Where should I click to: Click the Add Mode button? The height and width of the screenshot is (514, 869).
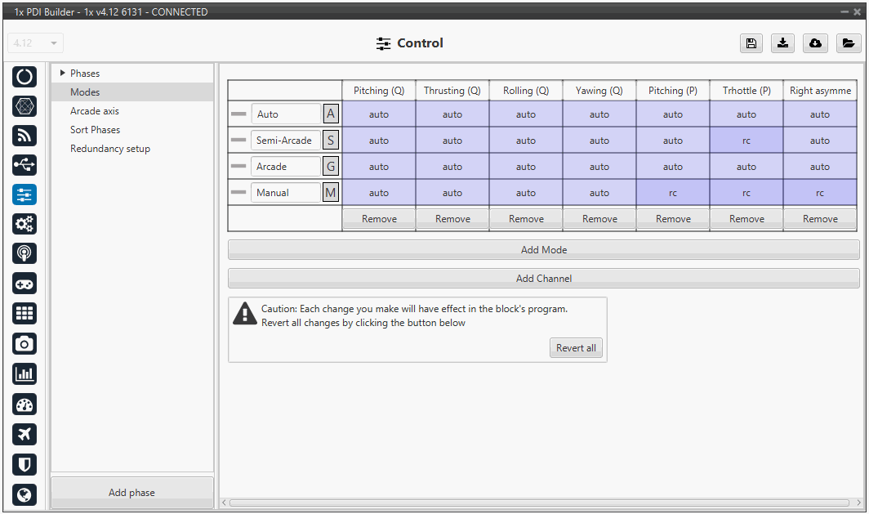(543, 250)
